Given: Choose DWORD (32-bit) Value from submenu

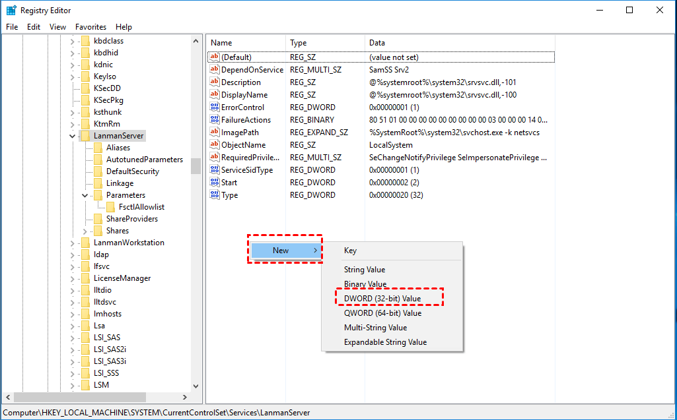Looking at the screenshot, I should click(392, 299).
